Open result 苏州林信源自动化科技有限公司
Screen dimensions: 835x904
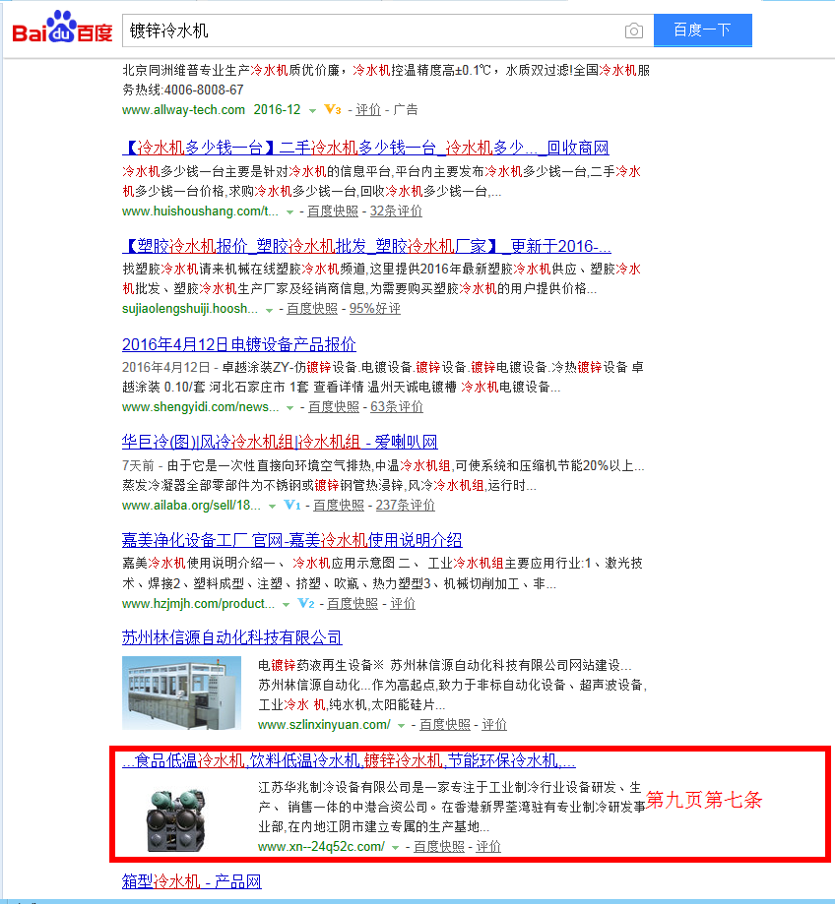pyautogui.click(x=232, y=637)
